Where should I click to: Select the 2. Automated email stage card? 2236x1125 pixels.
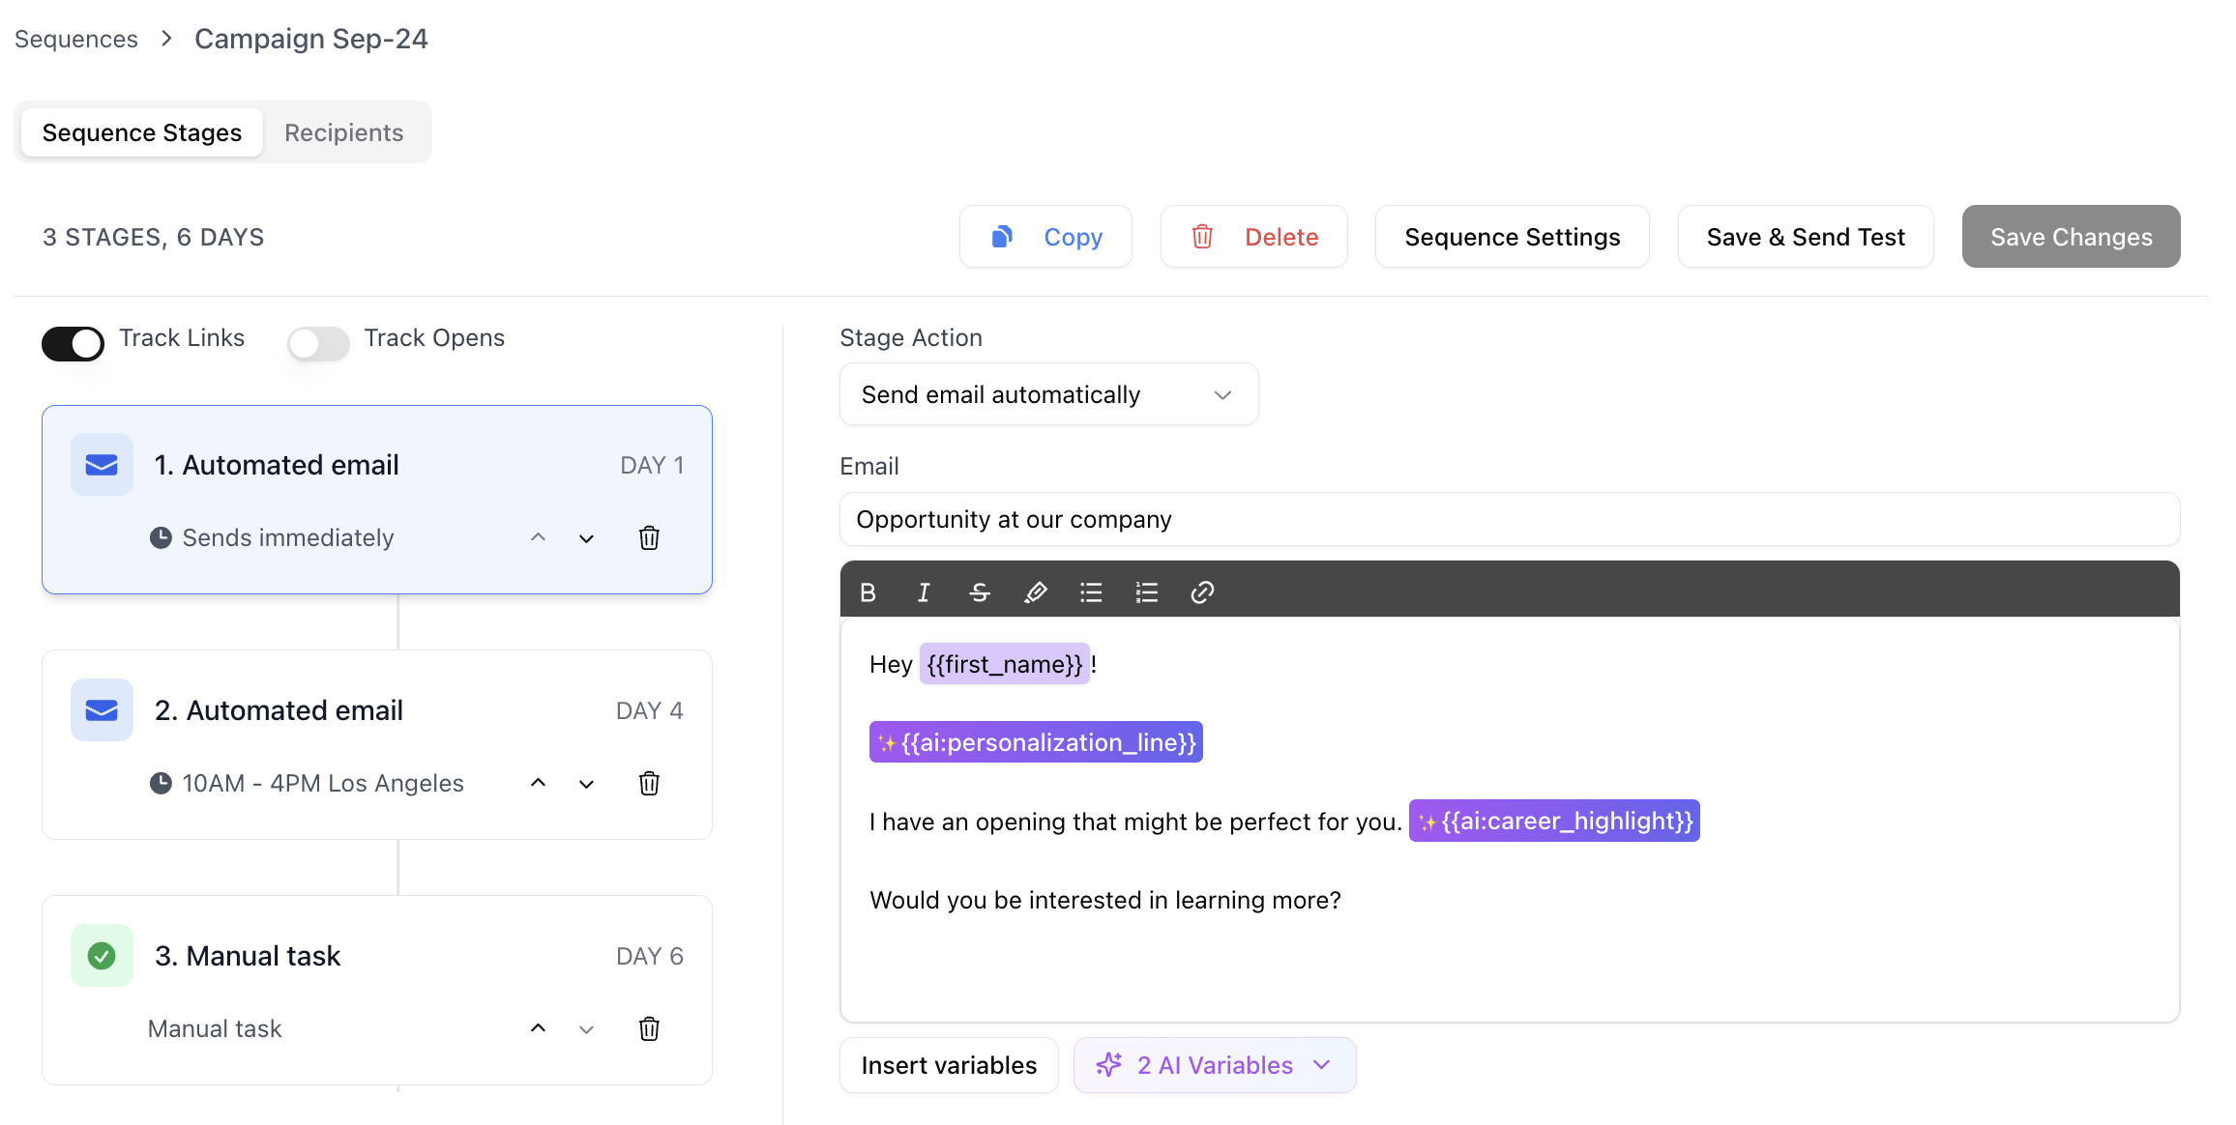[377, 745]
